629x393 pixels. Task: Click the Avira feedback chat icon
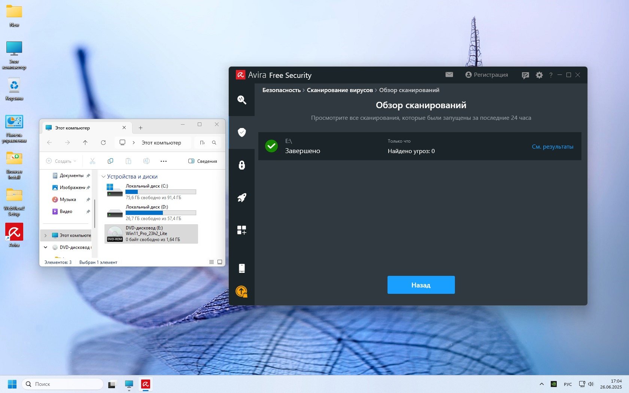(x=525, y=75)
